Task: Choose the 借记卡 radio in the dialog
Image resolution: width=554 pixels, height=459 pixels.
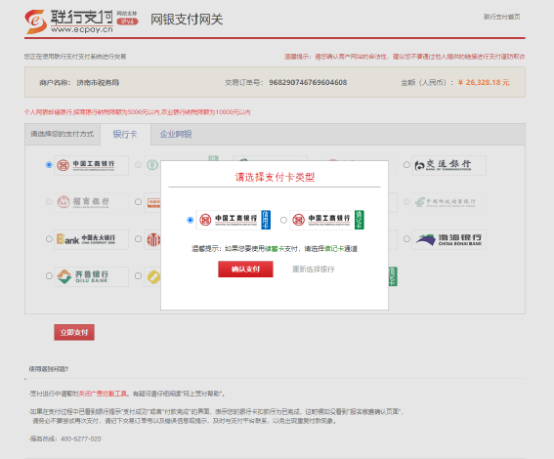Action: (283, 220)
